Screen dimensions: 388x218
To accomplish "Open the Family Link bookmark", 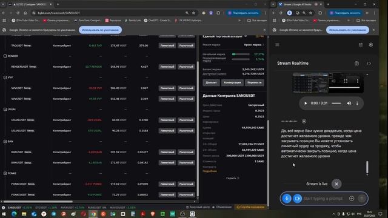I will [x=133, y=21].
